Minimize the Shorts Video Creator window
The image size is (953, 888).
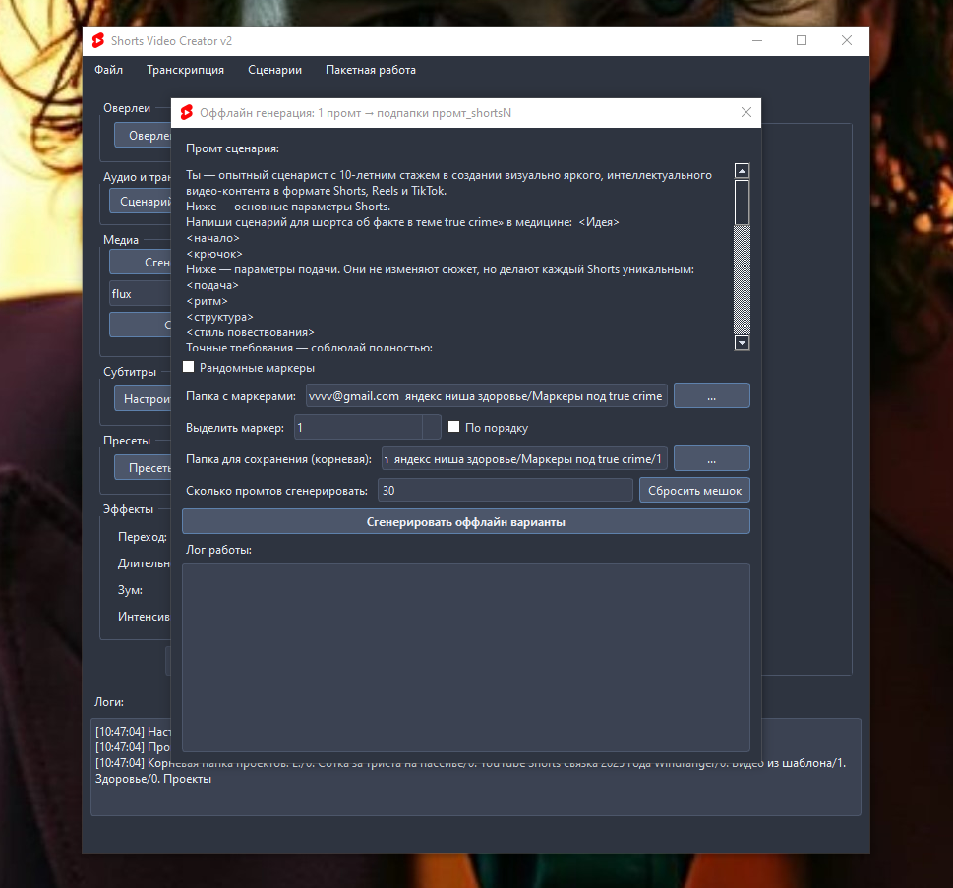tap(757, 40)
